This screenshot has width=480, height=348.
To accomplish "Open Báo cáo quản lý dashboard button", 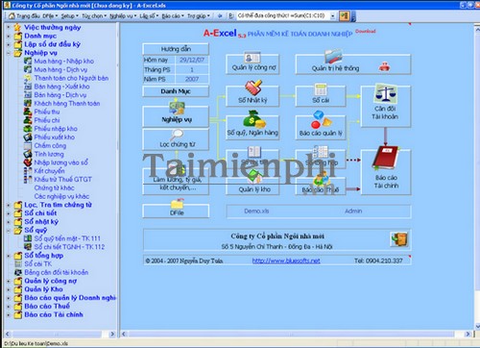I will click(x=321, y=128).
